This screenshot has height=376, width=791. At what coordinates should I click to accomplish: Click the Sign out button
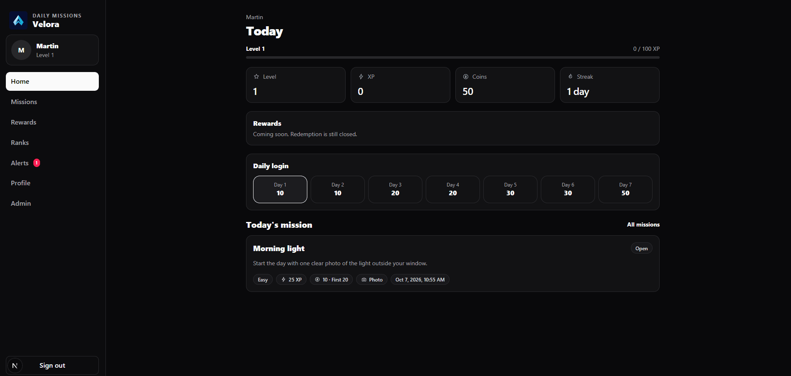point(52,365)
